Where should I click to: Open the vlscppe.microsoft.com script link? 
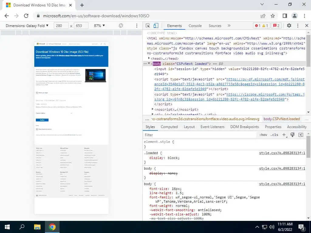230,97
